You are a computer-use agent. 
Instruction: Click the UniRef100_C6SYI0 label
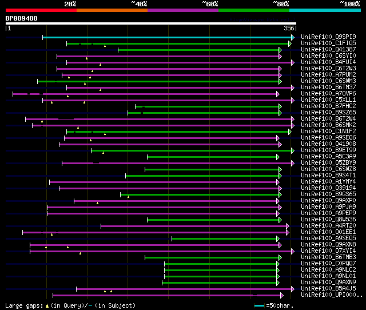[328, 56]
